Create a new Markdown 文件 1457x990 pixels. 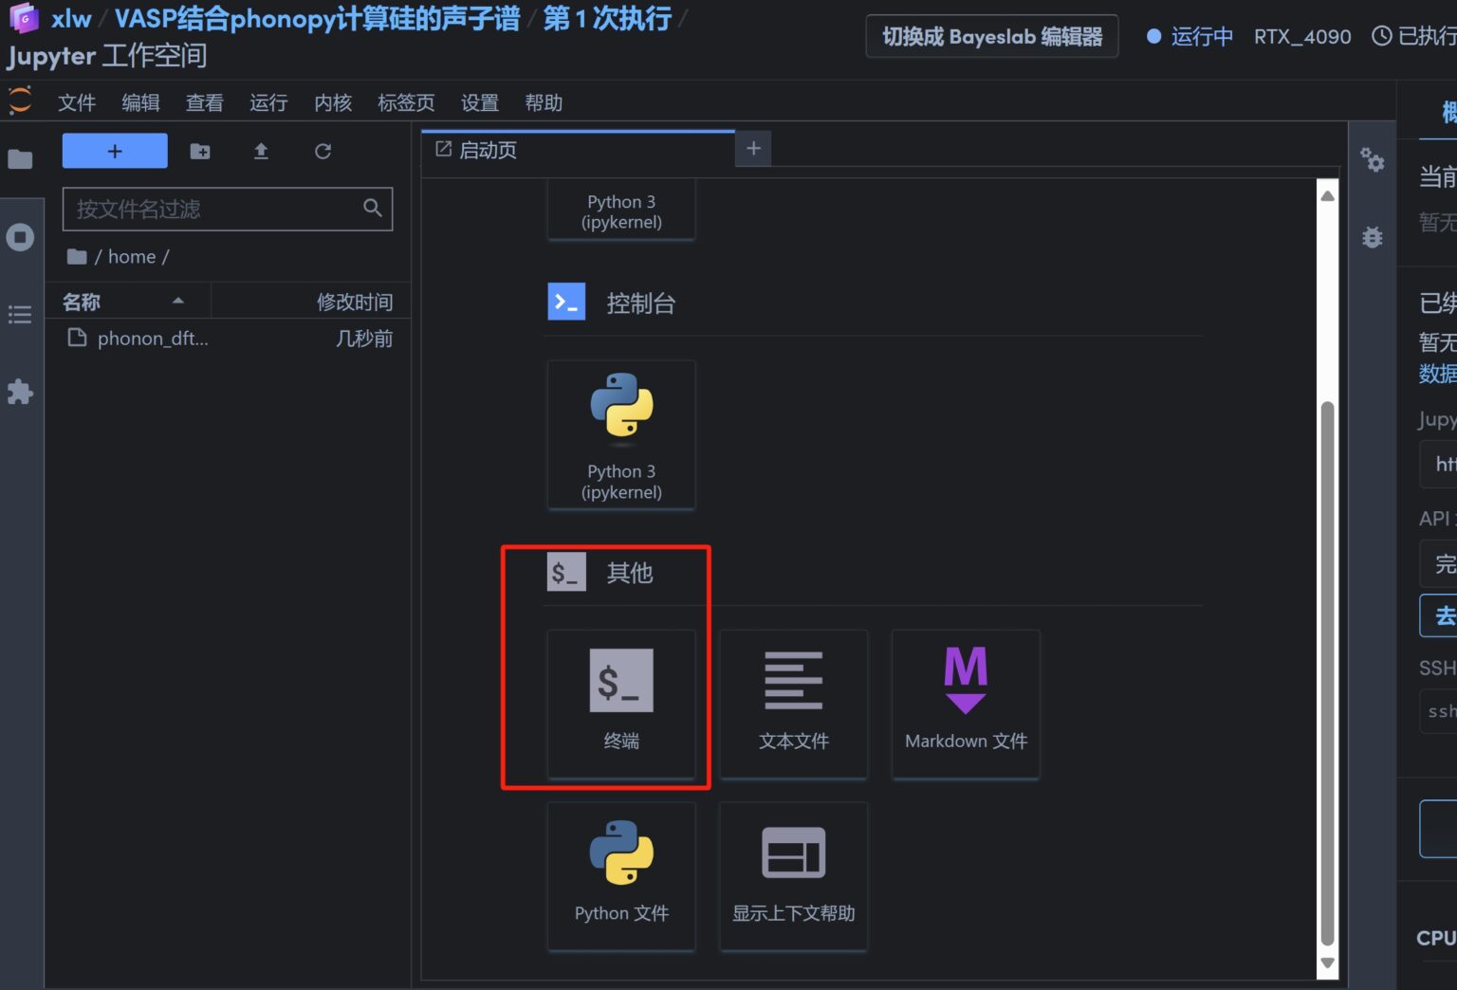coord(965,703)
